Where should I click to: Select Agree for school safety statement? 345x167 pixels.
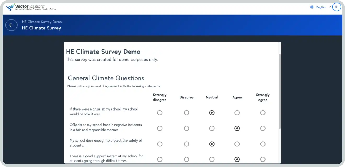tap(237, 144)
